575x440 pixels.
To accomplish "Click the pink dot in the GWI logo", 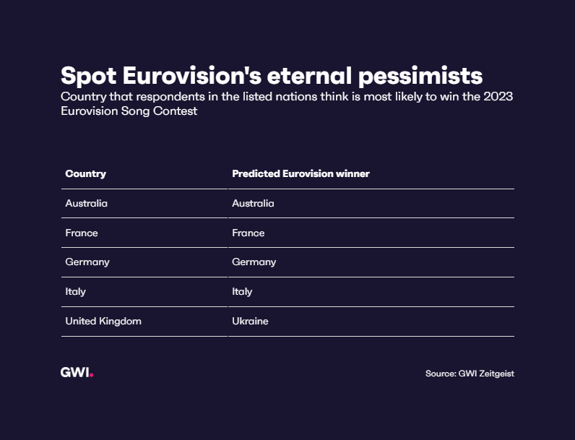I will pyautogui.click(x=91, y=375).
